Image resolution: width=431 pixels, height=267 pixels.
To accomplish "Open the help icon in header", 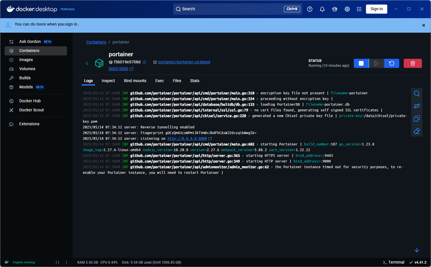I will coord(310,9).
